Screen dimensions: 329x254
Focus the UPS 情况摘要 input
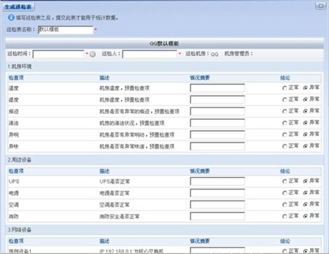[x=217, y=182]
